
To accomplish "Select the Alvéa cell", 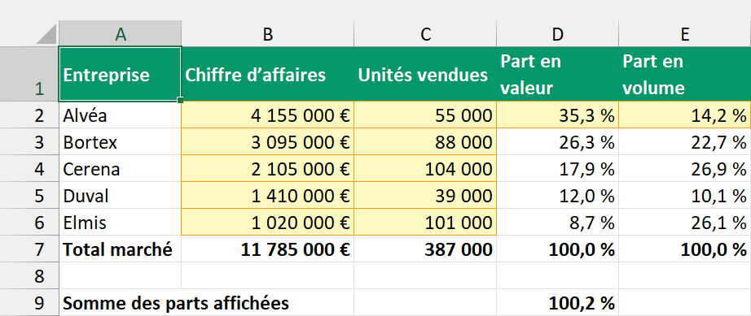I will tap(121, 115).
